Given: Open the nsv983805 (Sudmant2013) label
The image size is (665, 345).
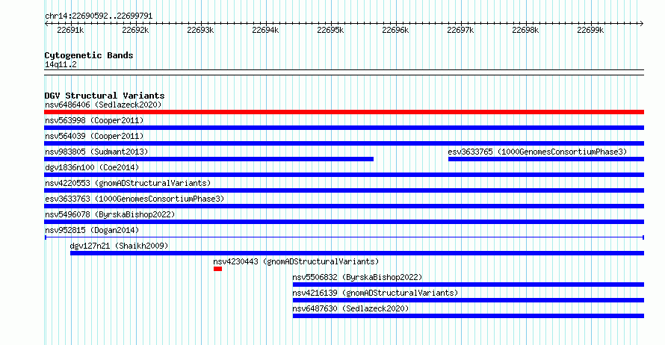Looking at the screenshot, I should (x=96, y=152).
